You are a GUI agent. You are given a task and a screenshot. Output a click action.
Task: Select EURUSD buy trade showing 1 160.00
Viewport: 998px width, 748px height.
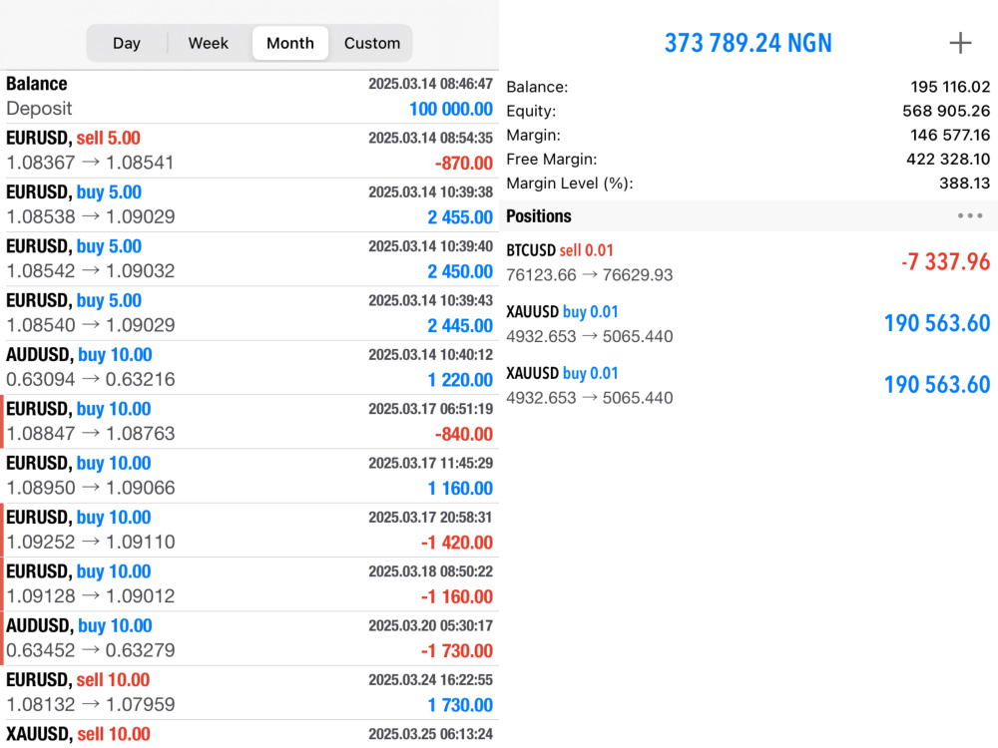pos(249,476)
